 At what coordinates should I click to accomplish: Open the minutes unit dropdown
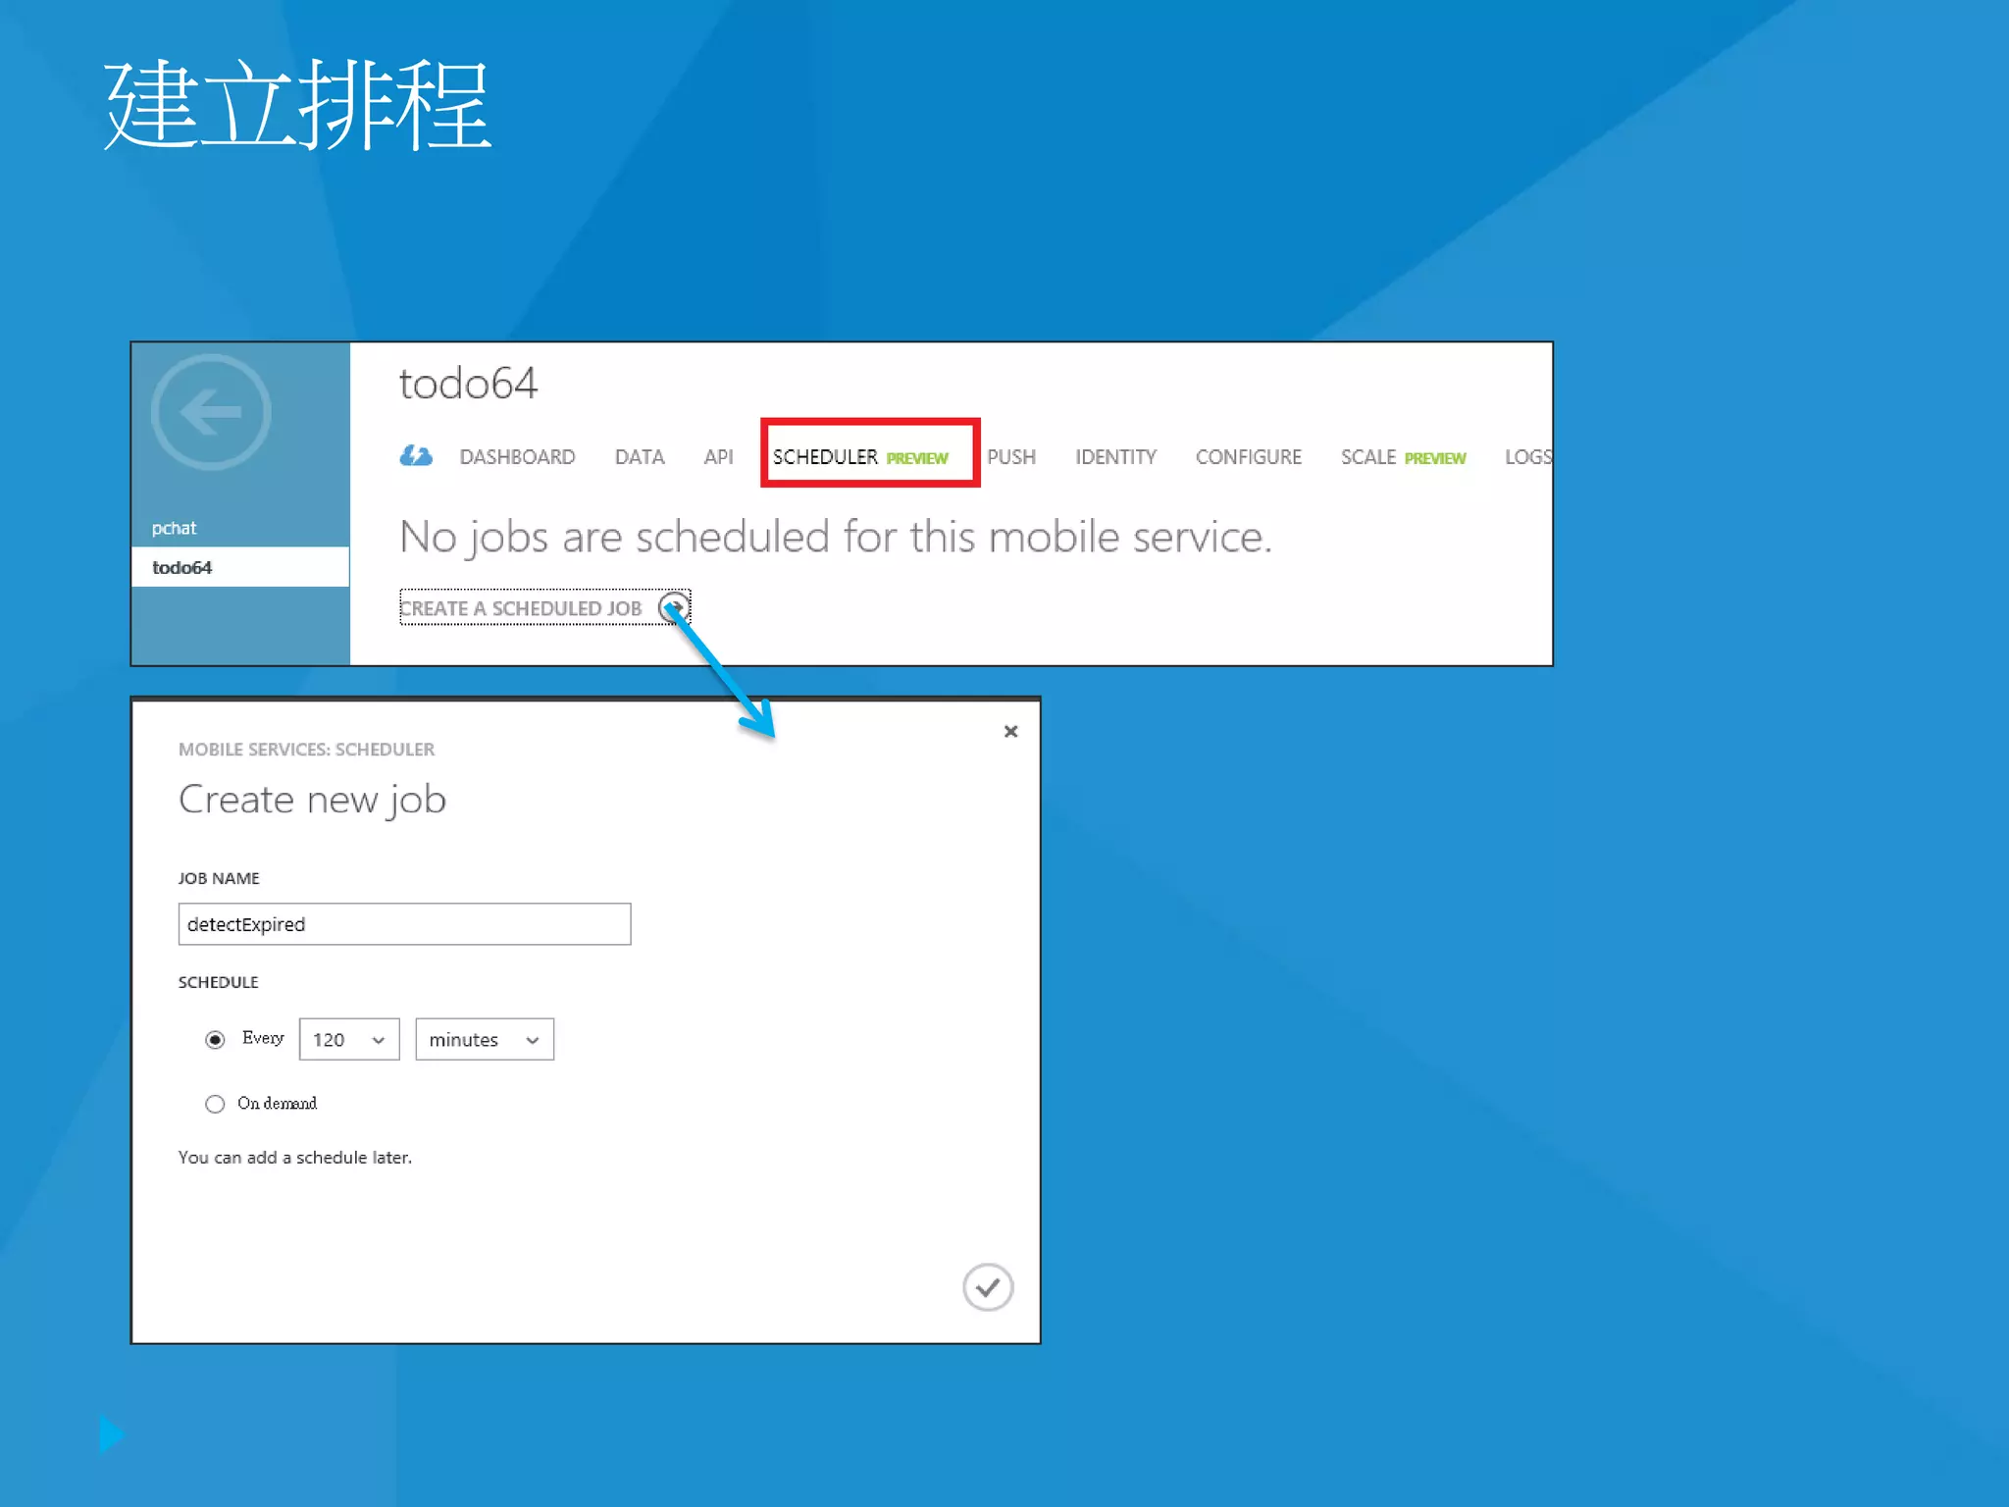(x=485, y=1040)
